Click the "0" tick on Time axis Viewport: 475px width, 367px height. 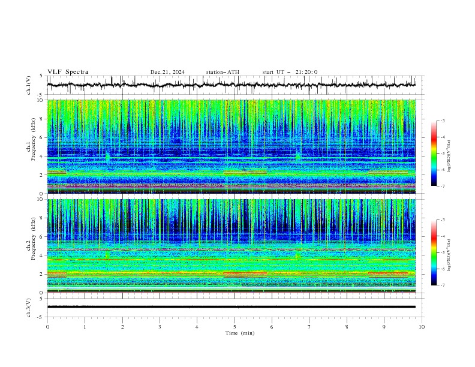(47, 327)
